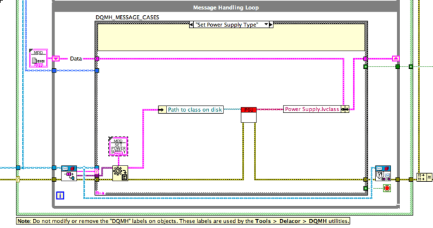The image size is (433, 228).
Task: Click the red PSU subVI node
Action: pyautogui.click(x=249, y=115)
